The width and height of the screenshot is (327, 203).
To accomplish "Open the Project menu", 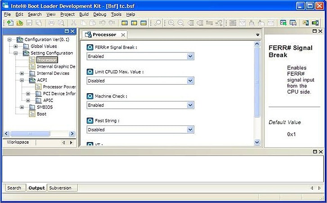I will click(x=67, y=14).
